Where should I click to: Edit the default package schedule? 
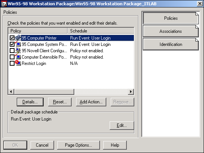point(122,125)
